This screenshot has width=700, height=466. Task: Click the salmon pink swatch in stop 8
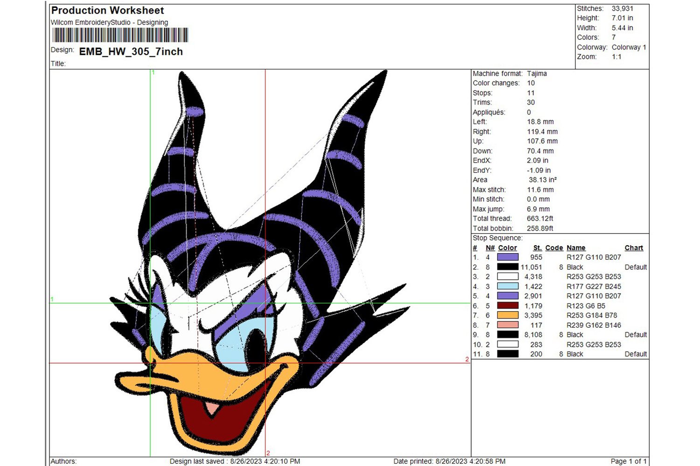[508, 325]
